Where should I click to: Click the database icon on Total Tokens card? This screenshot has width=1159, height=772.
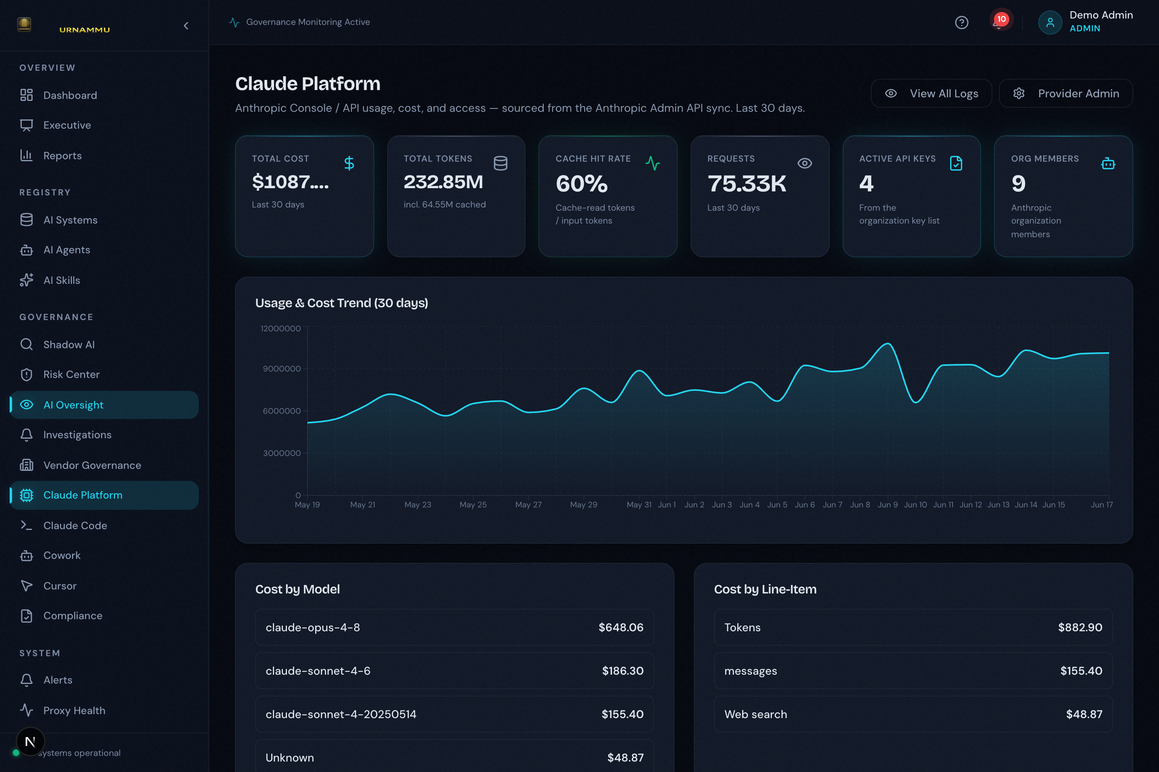pyautogui.click(x=501, y=163)
